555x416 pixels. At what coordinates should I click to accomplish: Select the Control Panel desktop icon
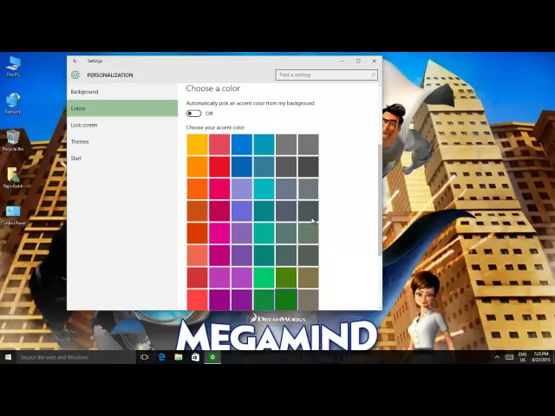[x=13, y=215]
